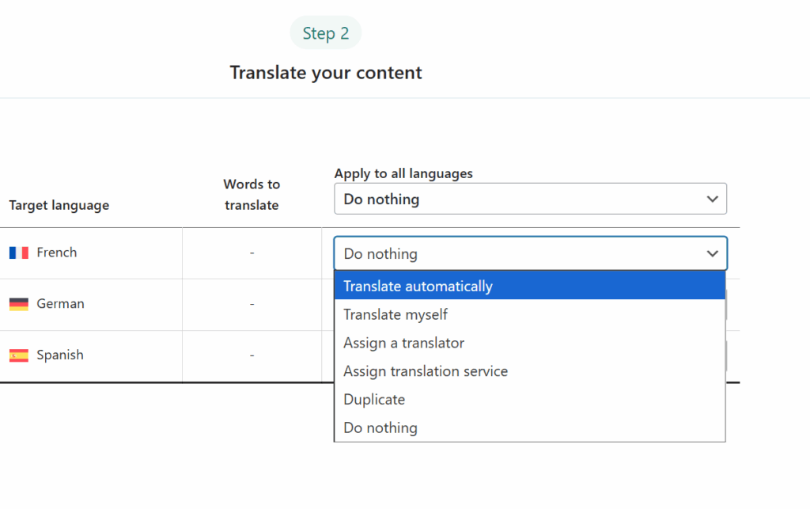Click the Translate your content heading
The image size is (810, 509).
pyautogui.click(x=325, y=72)
